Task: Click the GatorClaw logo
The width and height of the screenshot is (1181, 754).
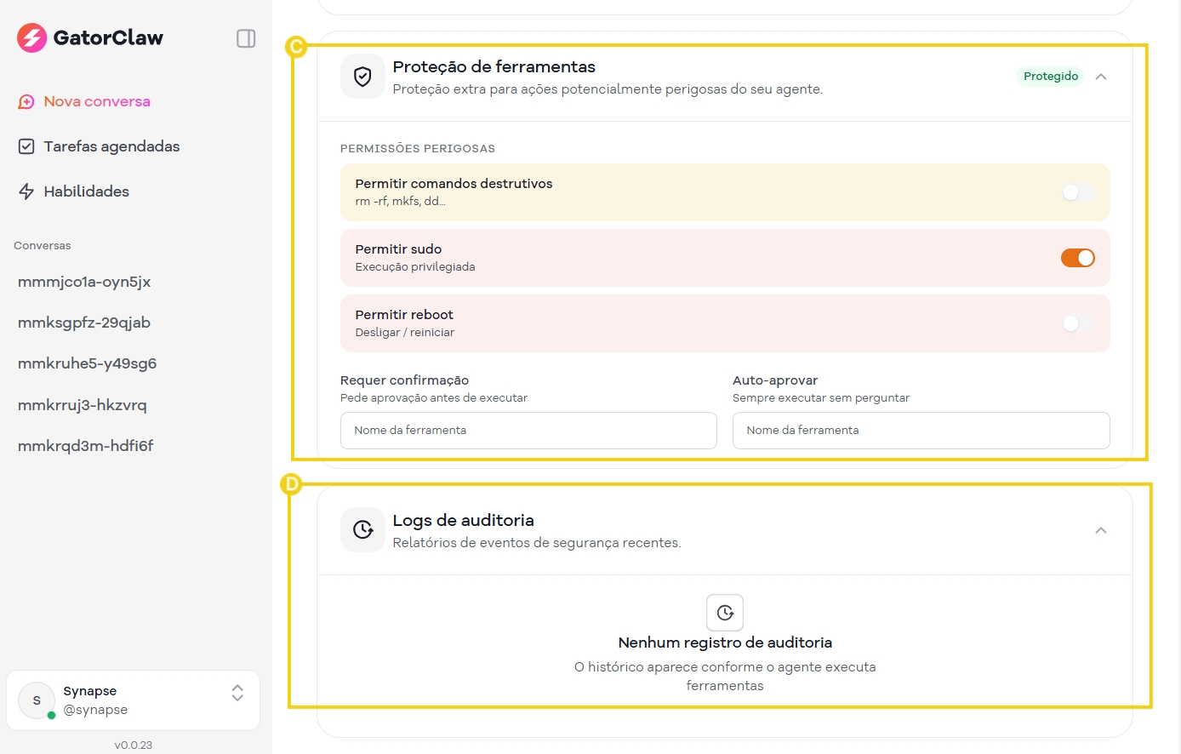Action: tap(89, 37)
